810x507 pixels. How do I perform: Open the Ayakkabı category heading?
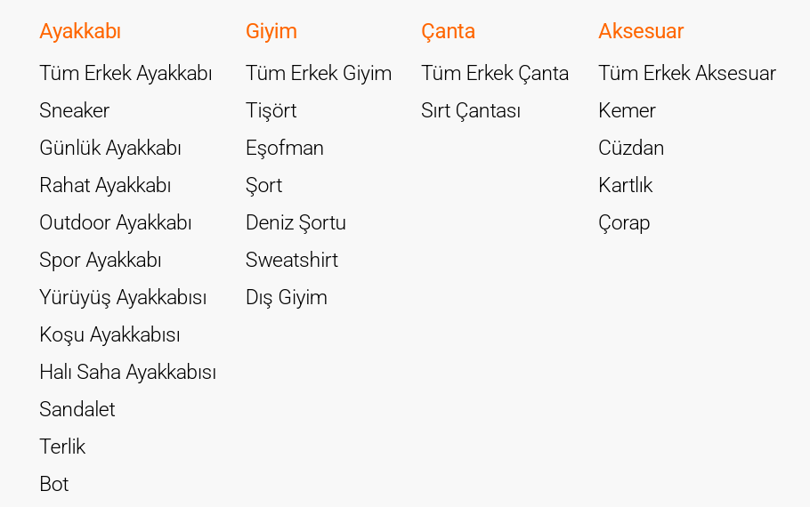click(80, 31)
